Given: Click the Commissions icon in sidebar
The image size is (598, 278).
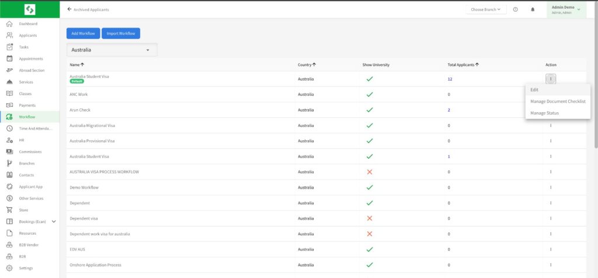Looking at the screenshot, I should (9, 152).
